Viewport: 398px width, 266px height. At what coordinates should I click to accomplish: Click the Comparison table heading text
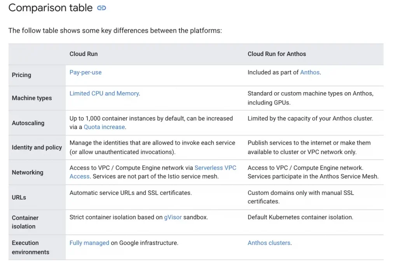pyautogui.click(x=51, y=8)
